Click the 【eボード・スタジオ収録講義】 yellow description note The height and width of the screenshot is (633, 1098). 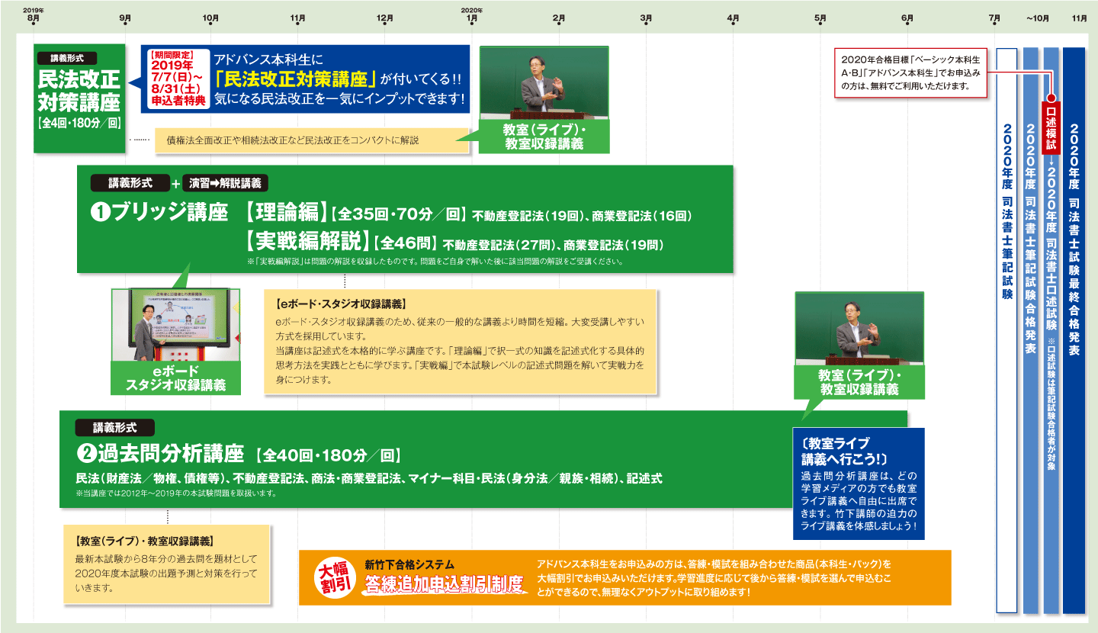pyautogui.click(x=460, y=342)
